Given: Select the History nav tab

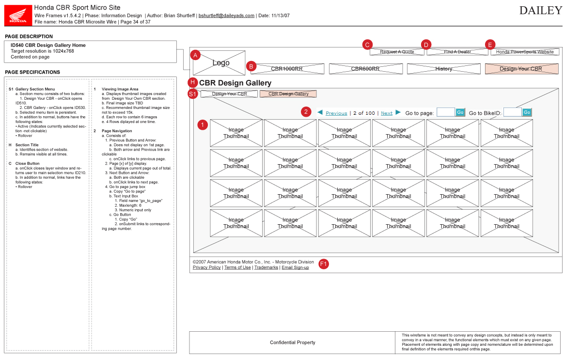Looking at the screenshot, I should [443, 69].
